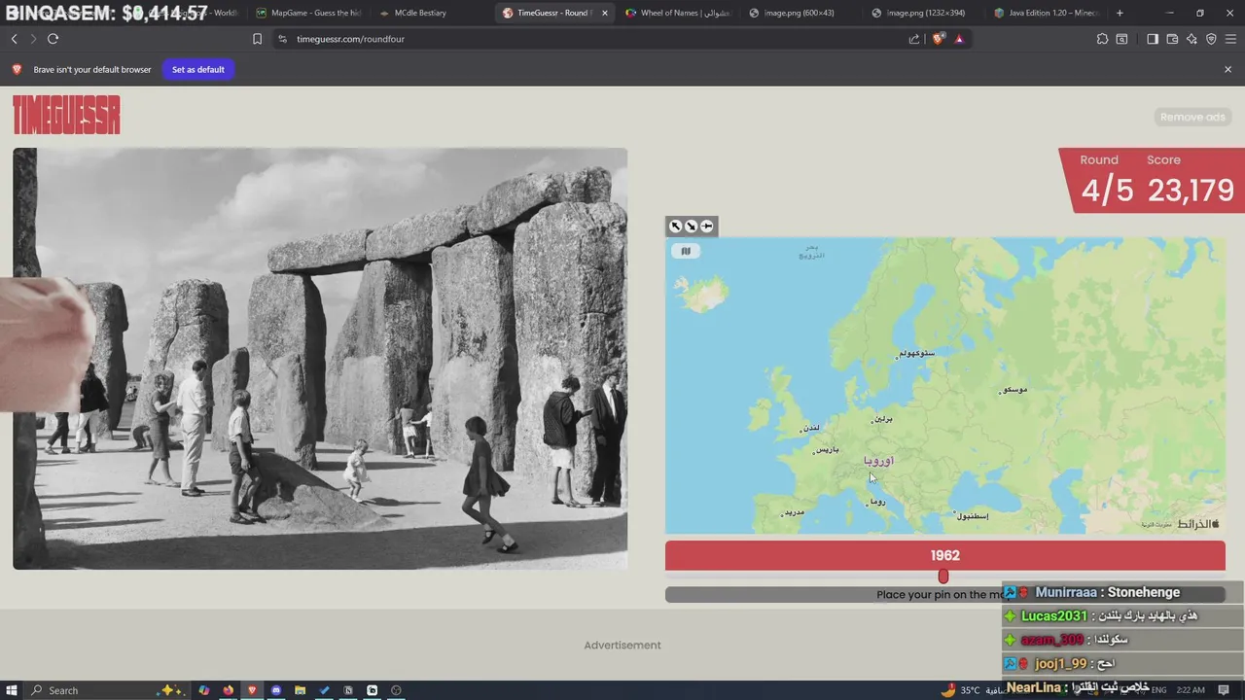Toggle the browser sidebar panel
1245x700 pixels.
point(1153,39)
